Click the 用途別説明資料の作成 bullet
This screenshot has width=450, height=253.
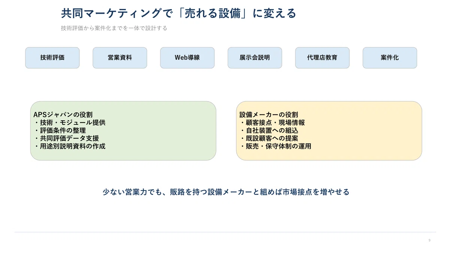click(x=70, y=146)
